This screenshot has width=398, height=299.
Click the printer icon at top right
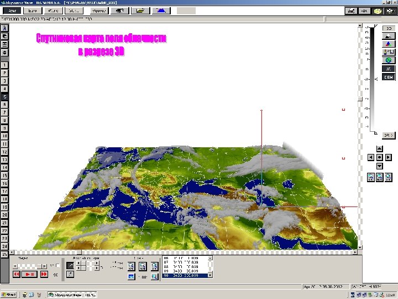click(352, 11)
